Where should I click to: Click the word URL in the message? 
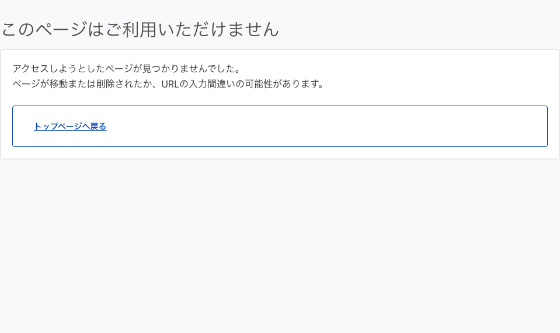pos(170,84)
